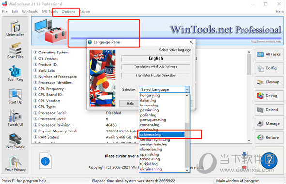Click the flags image in Language Panel
This screenshot has width=286, height=184.
(x=102, y=78)
